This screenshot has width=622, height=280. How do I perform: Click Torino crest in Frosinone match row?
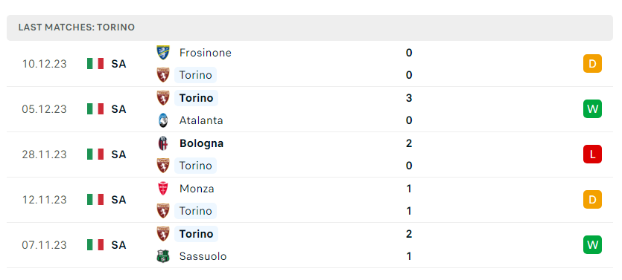coord(162,75)
